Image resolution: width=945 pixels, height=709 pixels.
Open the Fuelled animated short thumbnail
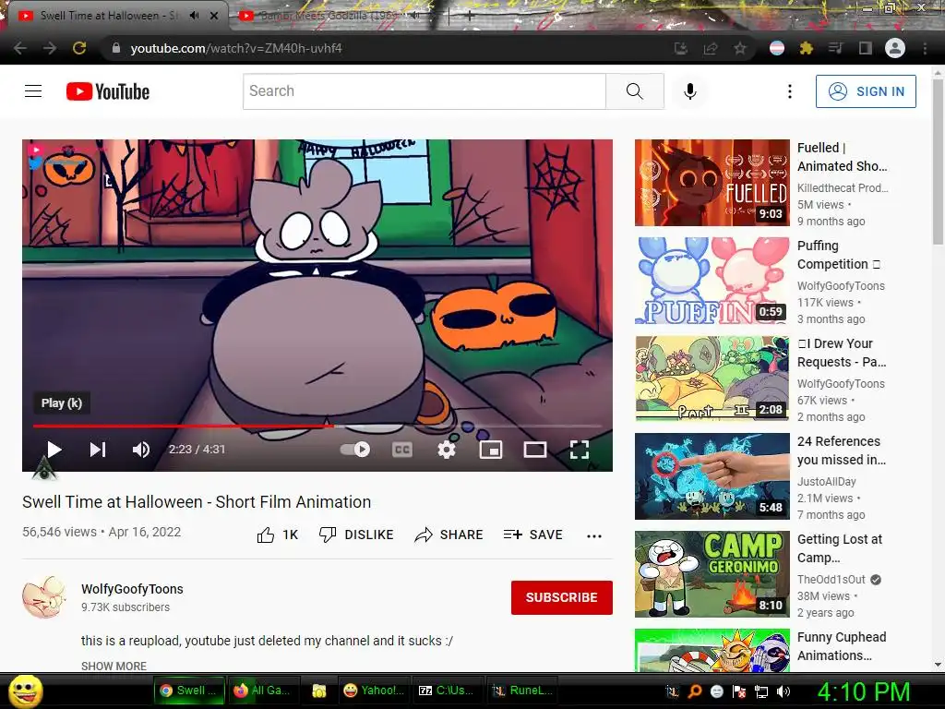pos(712,183)
